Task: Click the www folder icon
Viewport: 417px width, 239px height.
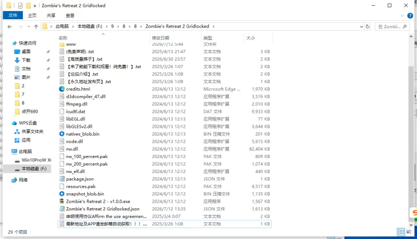Action: pos(62,44)
